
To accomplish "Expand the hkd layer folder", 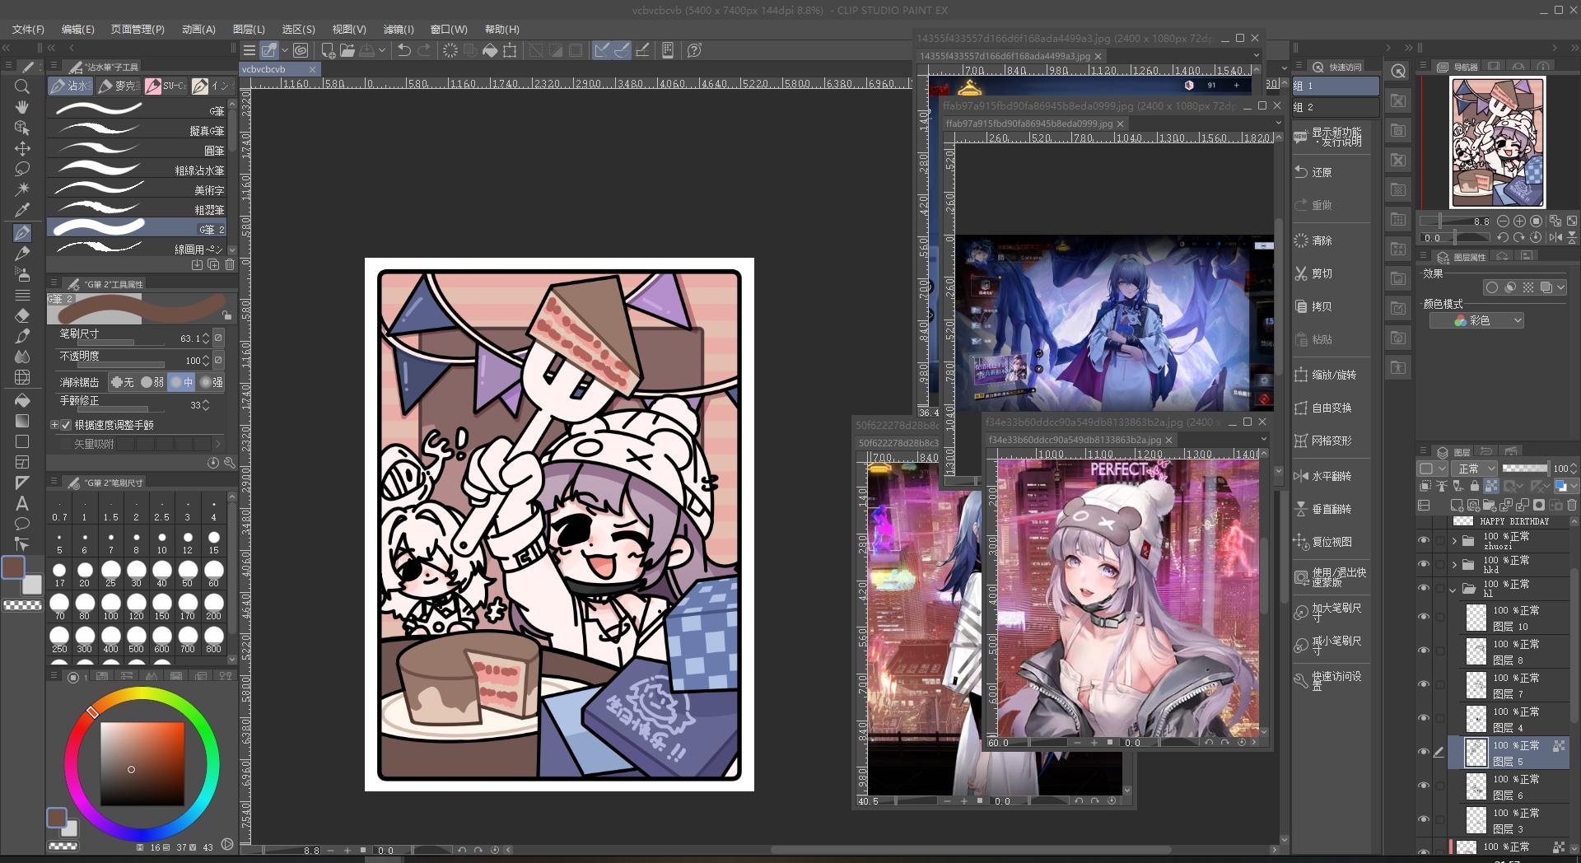I will pyautogui.click(x=1454, y=565).
